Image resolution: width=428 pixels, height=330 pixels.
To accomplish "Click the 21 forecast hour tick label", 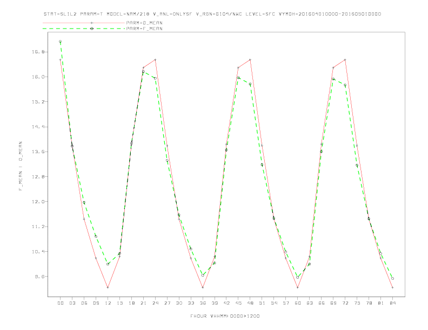I will point(143,303).
